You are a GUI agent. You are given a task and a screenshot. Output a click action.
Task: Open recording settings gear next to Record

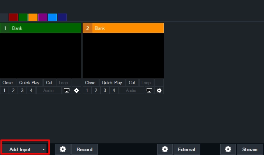(x=63, y=149)
